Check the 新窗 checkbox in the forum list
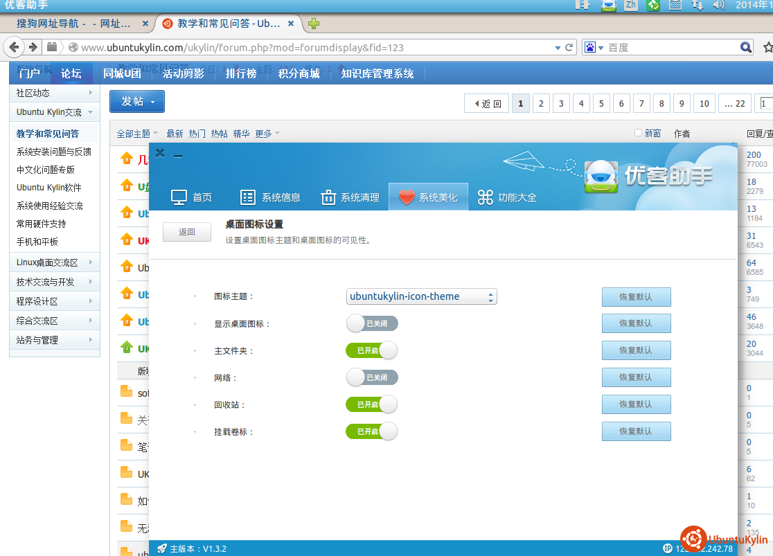773x556 pixels. 639,133
